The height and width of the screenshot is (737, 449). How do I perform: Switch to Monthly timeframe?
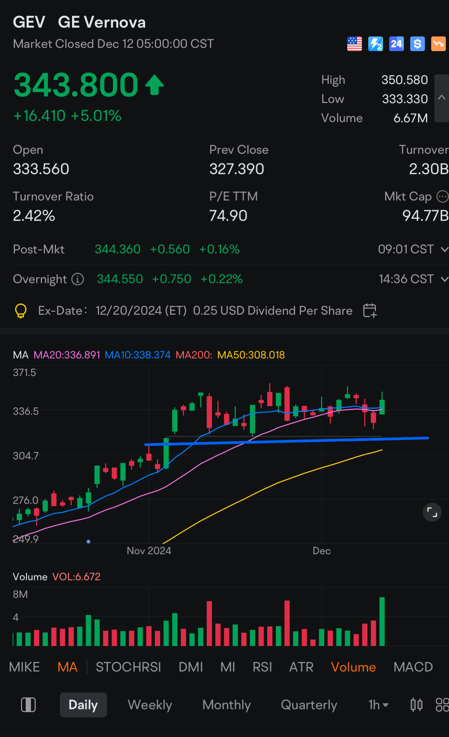coord(227,705)
